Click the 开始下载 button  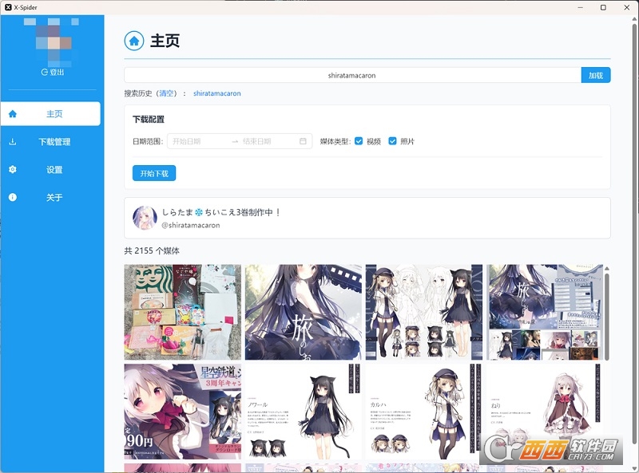point(154,173)
